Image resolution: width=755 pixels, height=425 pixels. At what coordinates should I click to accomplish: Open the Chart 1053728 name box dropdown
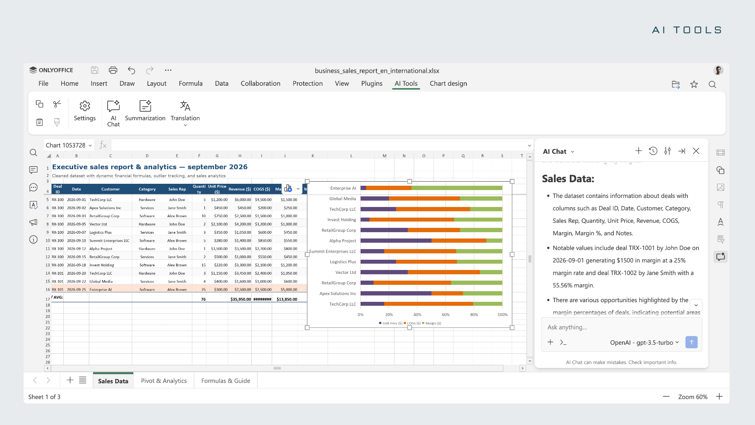coord(90,146)
